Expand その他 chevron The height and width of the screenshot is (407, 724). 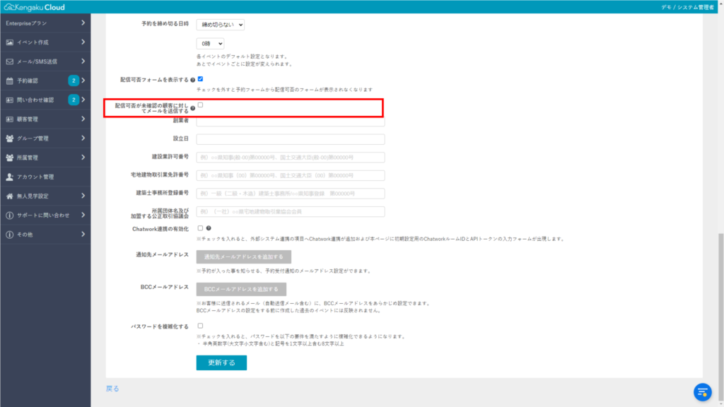click(83, 235)
